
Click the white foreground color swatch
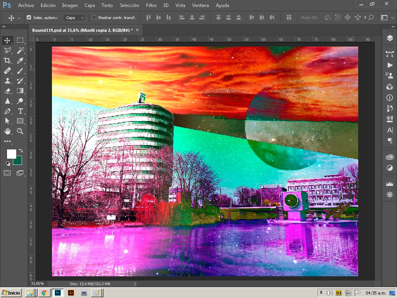pyautogui.click(x=11, y=154)
